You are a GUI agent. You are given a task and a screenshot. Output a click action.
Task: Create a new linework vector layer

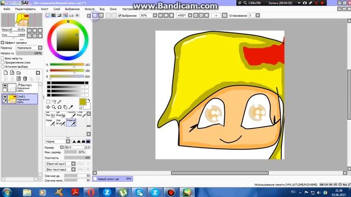click(x=12, y=73)
